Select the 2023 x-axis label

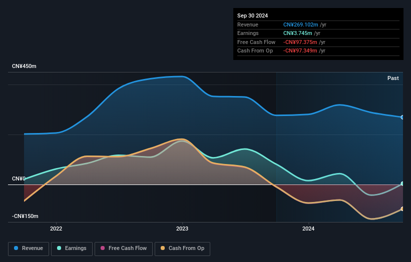pos(182,229)
